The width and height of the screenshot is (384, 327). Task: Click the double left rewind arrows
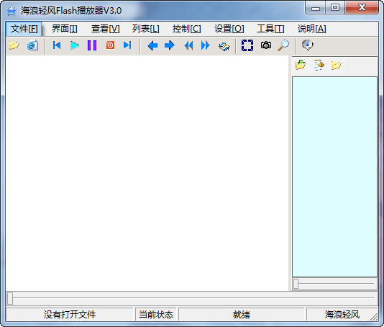click(x=188, y=45)
